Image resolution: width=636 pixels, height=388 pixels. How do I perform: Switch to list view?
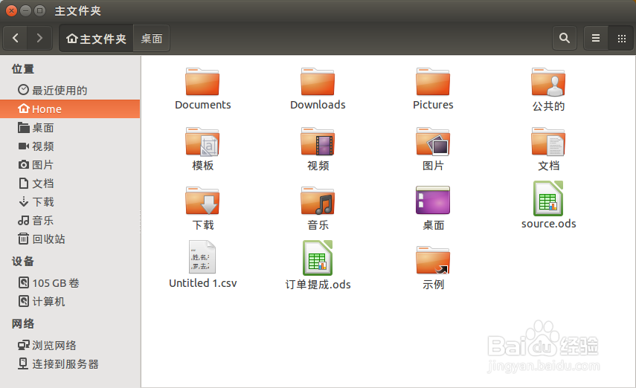[595, 38]
